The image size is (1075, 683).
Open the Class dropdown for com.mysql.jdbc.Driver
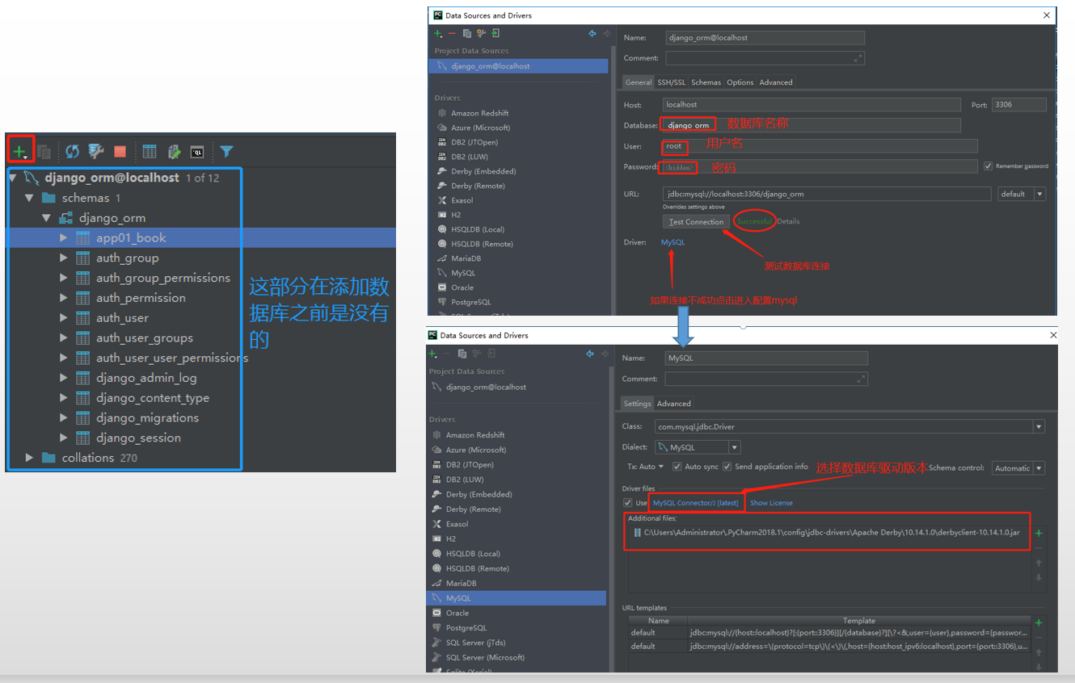tap(1039, 426)
